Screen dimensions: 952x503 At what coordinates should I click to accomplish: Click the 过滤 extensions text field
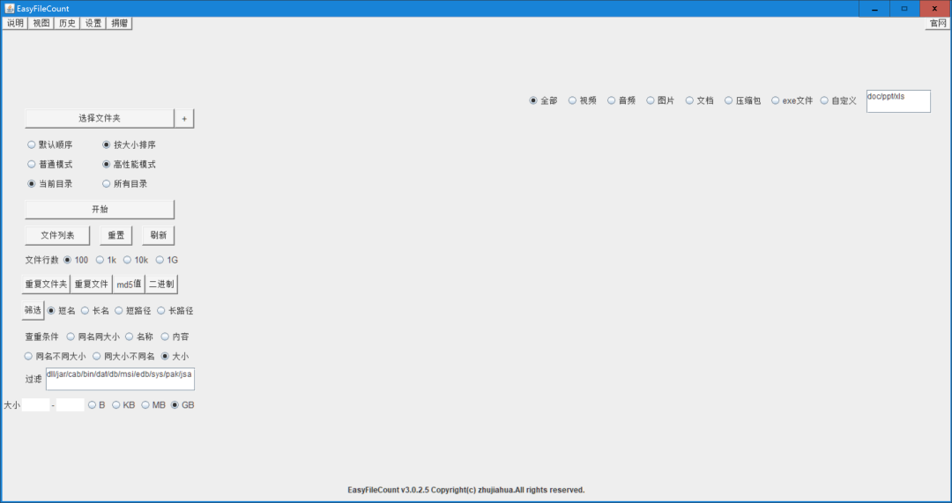pyautogui.click(x=120, y=379)
